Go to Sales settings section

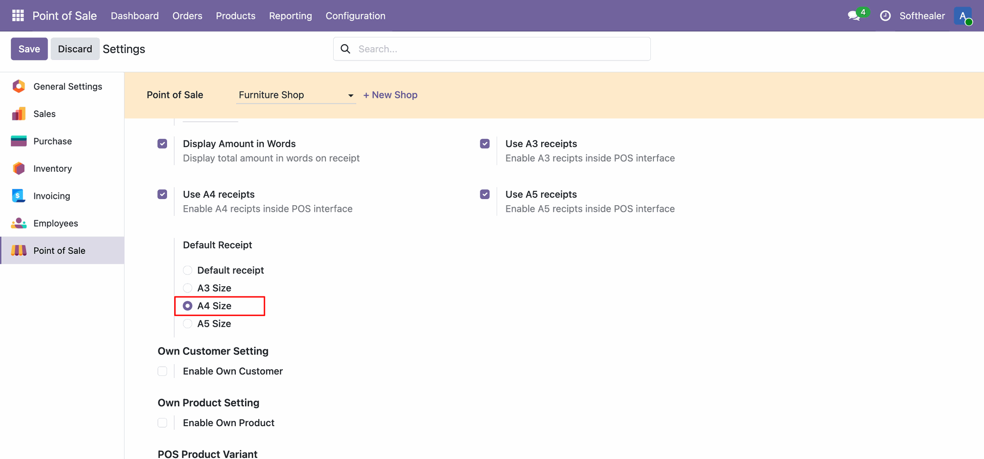coord(62,114)
